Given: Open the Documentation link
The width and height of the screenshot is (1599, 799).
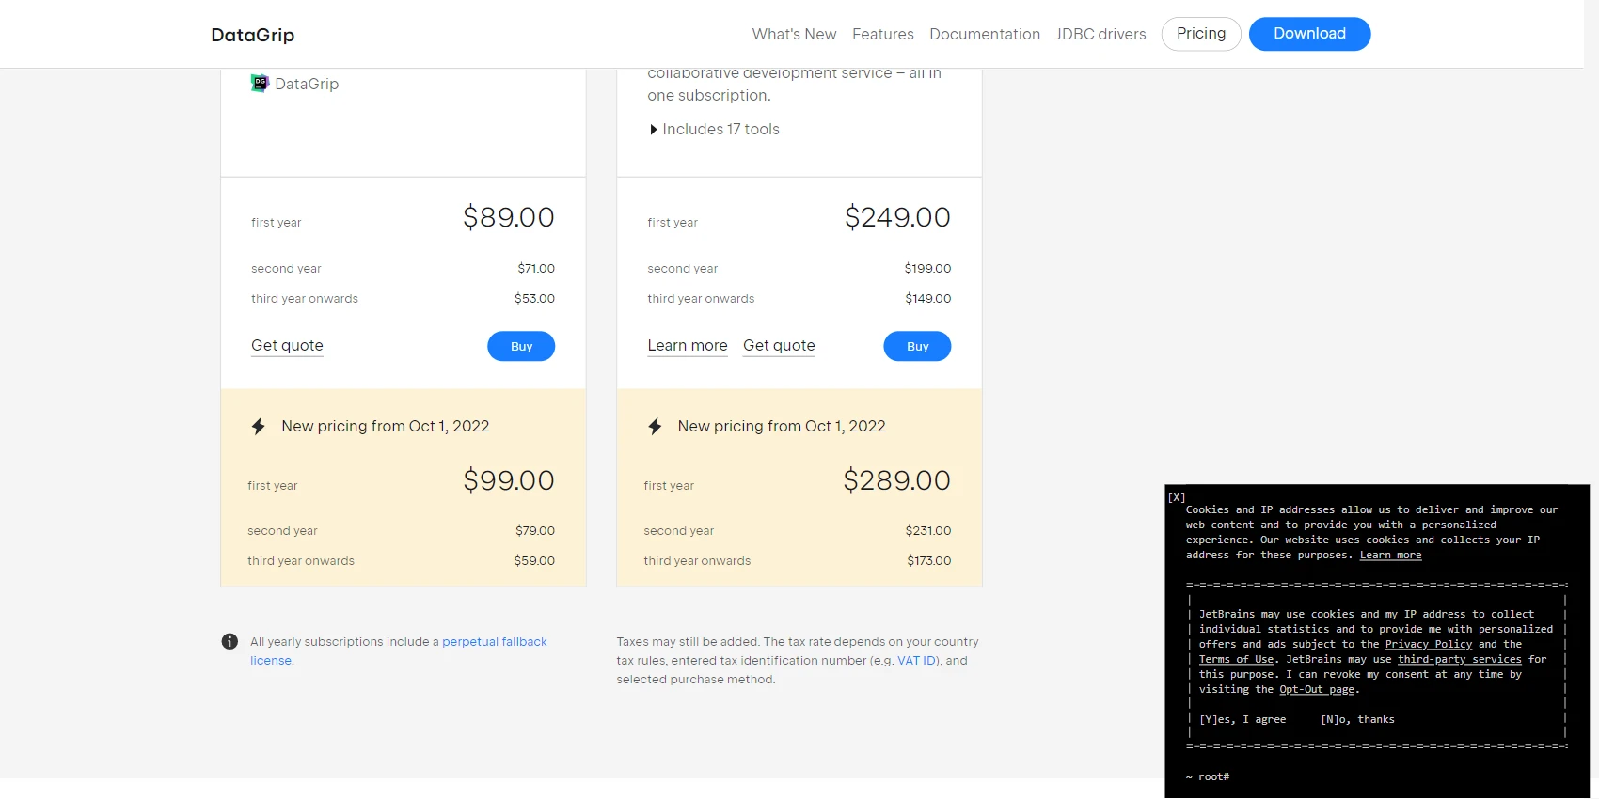Looking at the screenshot, I should [x=985, y=34].
